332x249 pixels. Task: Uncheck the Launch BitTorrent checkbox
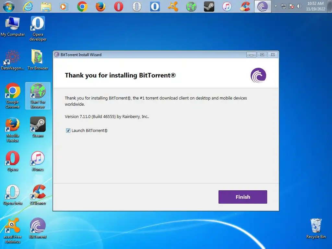68,130
